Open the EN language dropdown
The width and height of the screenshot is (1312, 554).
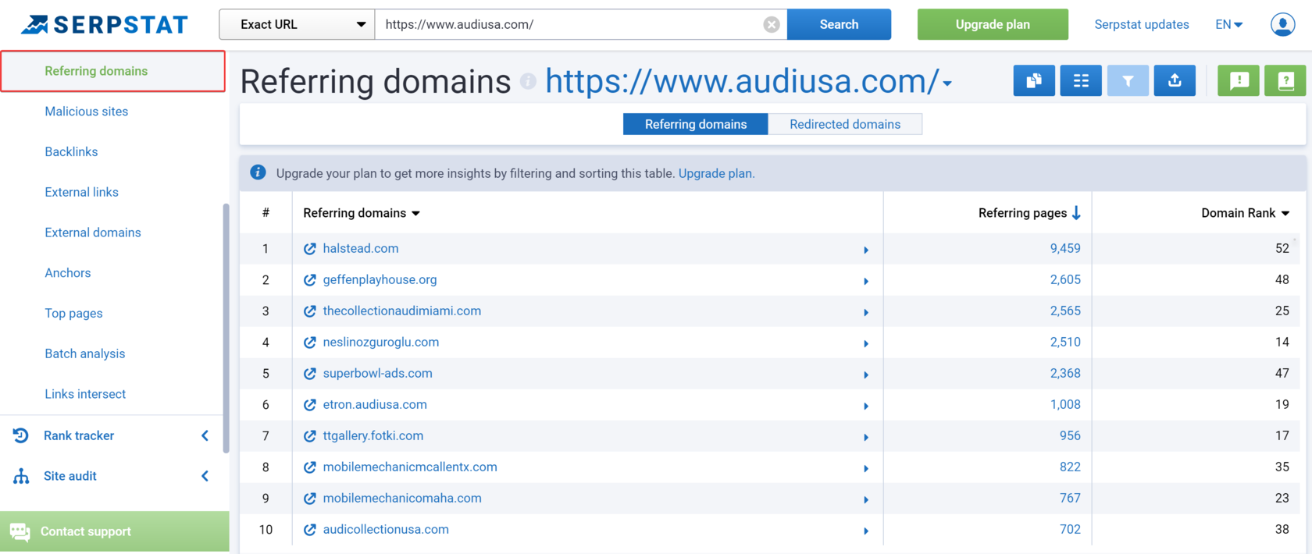(x=1228, y=24)
